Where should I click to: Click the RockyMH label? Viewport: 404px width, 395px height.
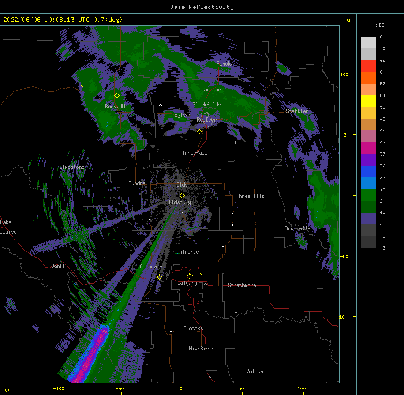pyautogui.click(x=115, y=106)
